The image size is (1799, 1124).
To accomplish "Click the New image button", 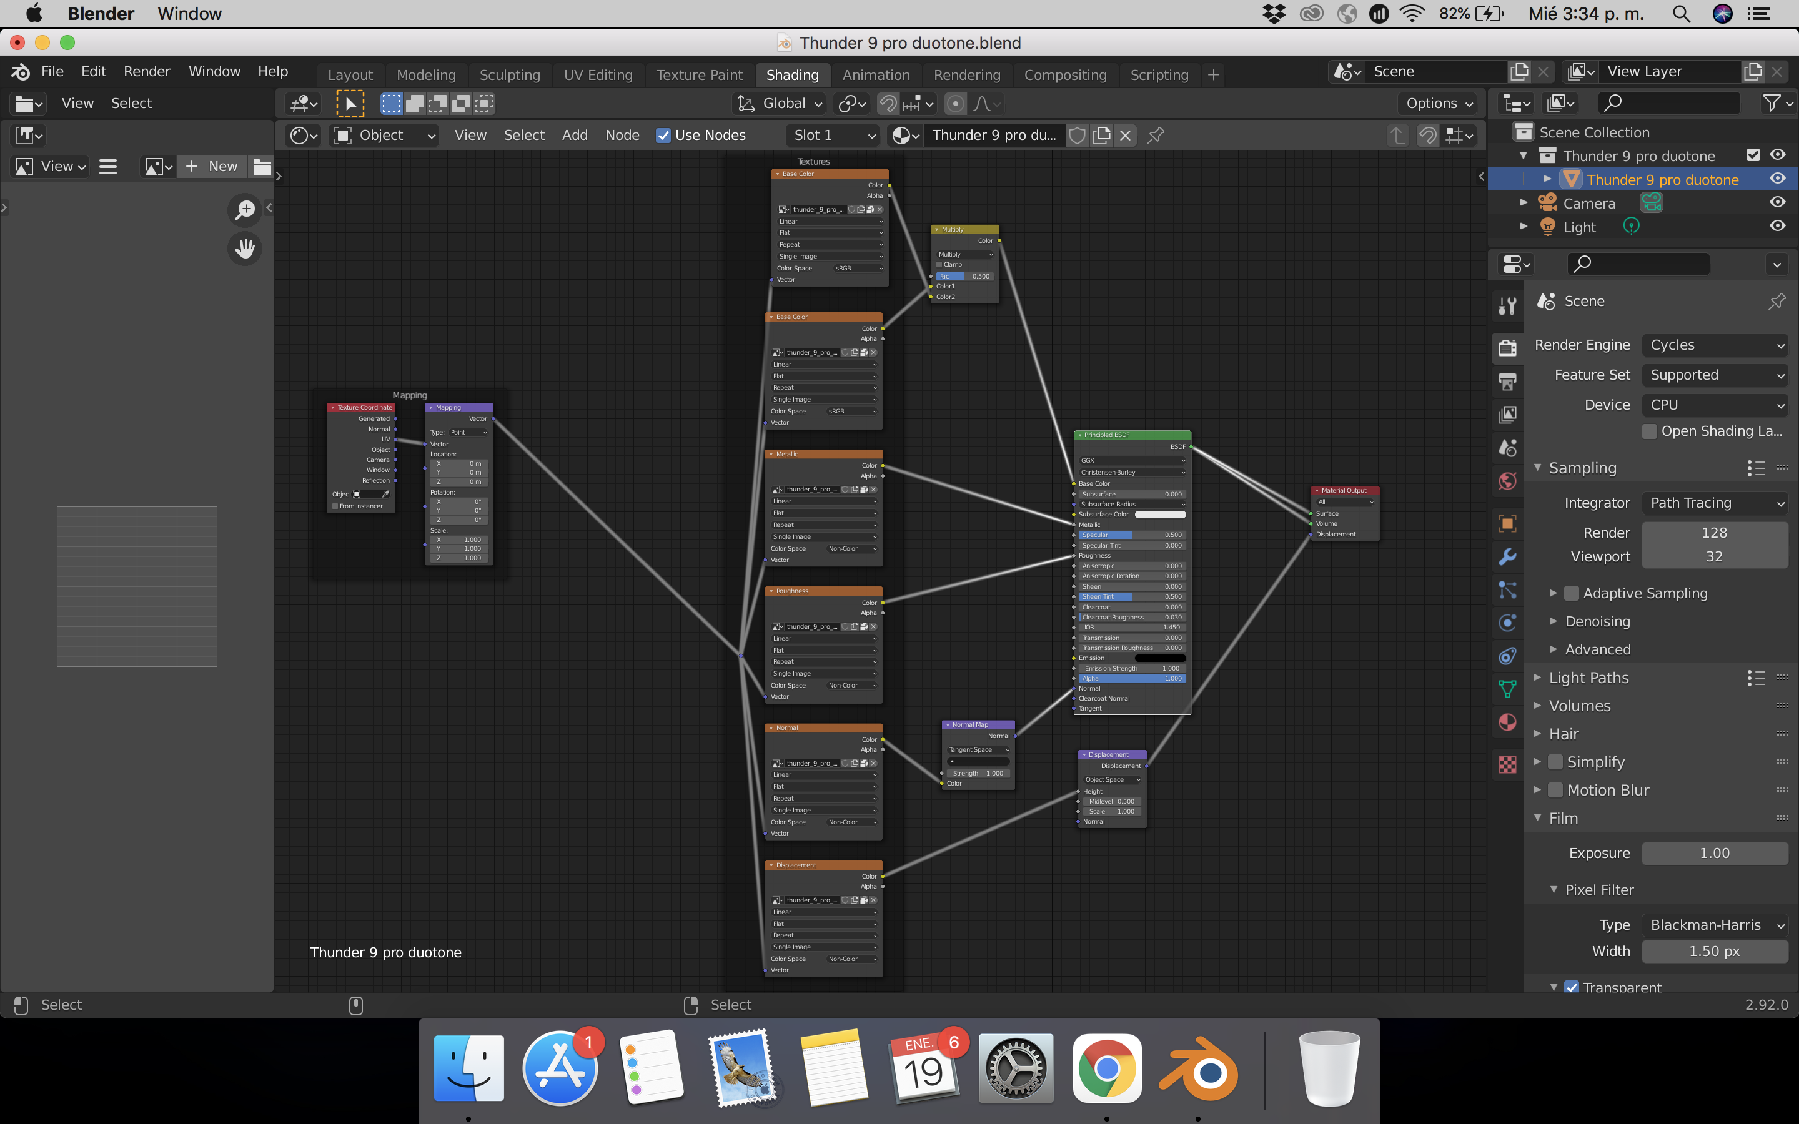I will pyautogui.click(x=214, y=167).
